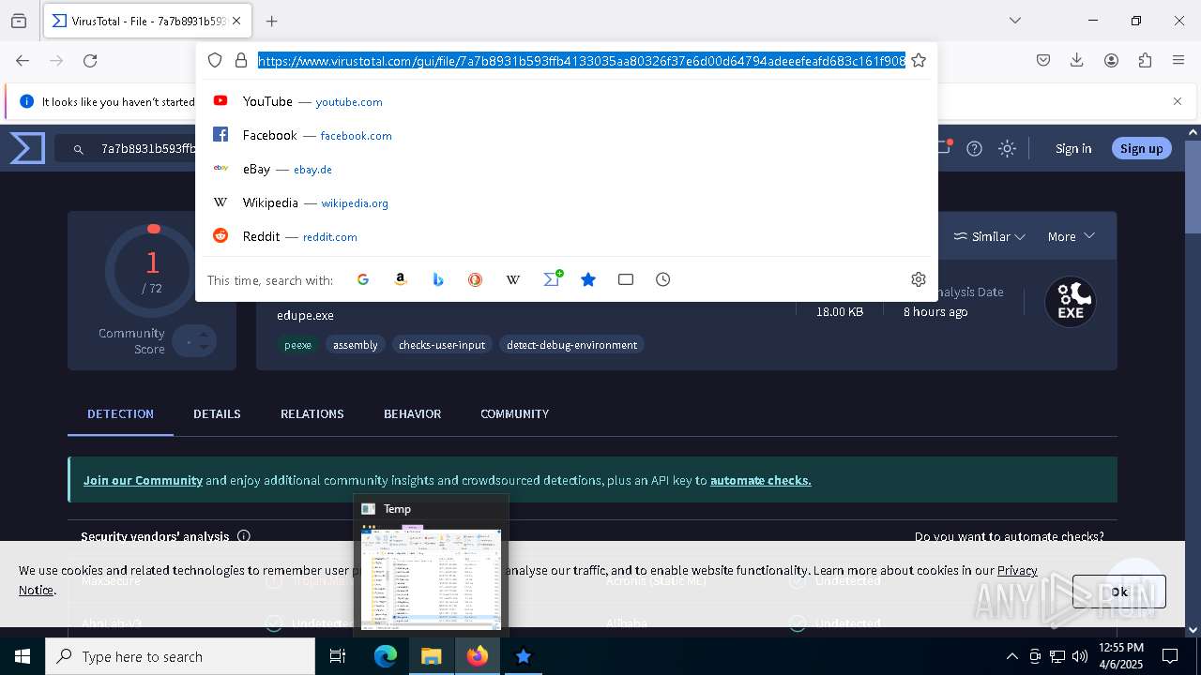Click detect-debug-environment tag
The height and width of the screenshot is (675, 1201).
[x=571, y=345]
